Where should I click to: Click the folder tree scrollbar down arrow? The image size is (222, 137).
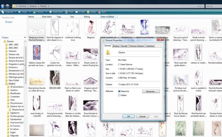25,136
